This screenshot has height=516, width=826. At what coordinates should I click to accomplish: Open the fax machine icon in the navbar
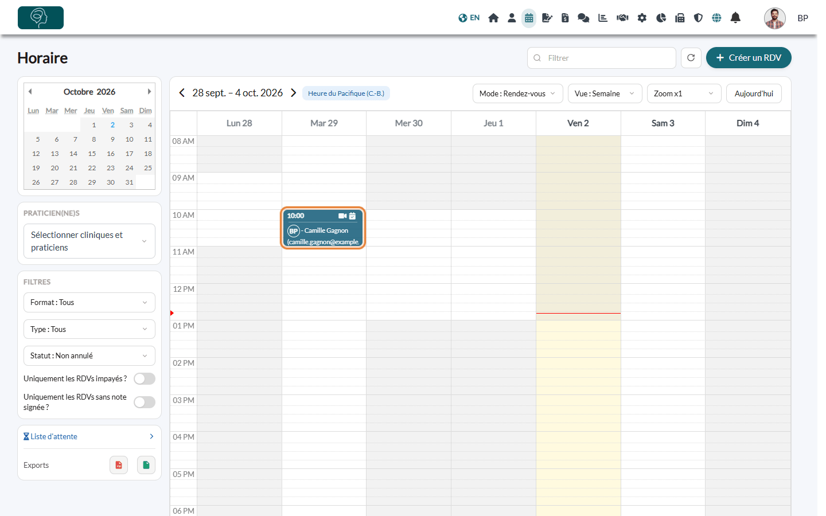pos(680,18)
